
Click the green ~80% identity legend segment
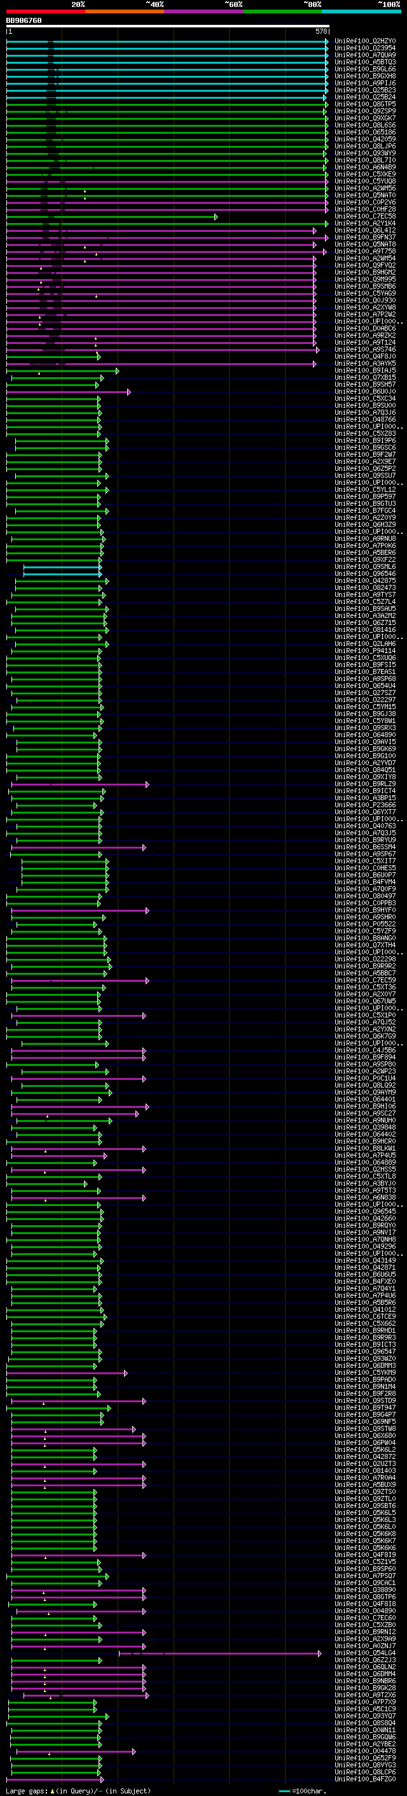(282, 11)
